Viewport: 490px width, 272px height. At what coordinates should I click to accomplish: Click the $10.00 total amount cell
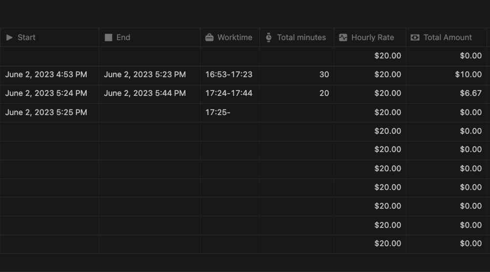point(446,74)
